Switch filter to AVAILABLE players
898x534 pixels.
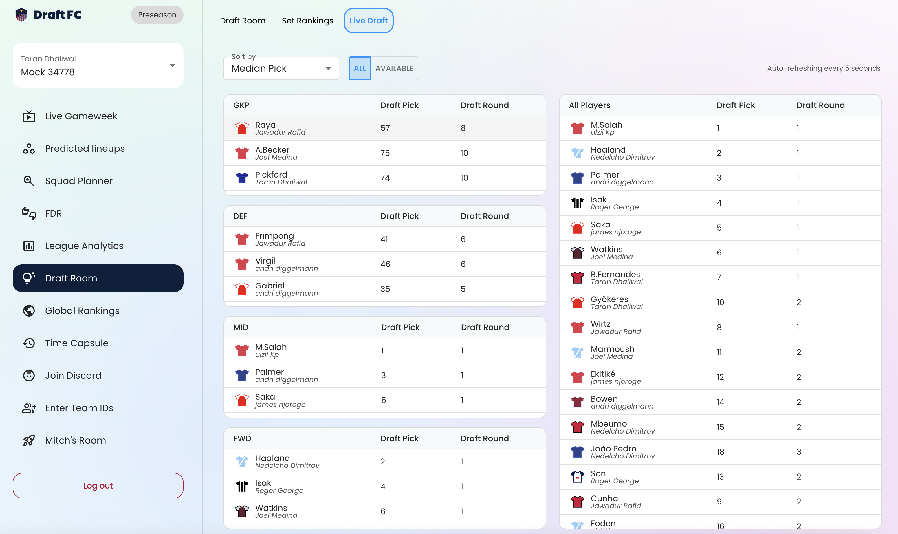pos(394,68)
